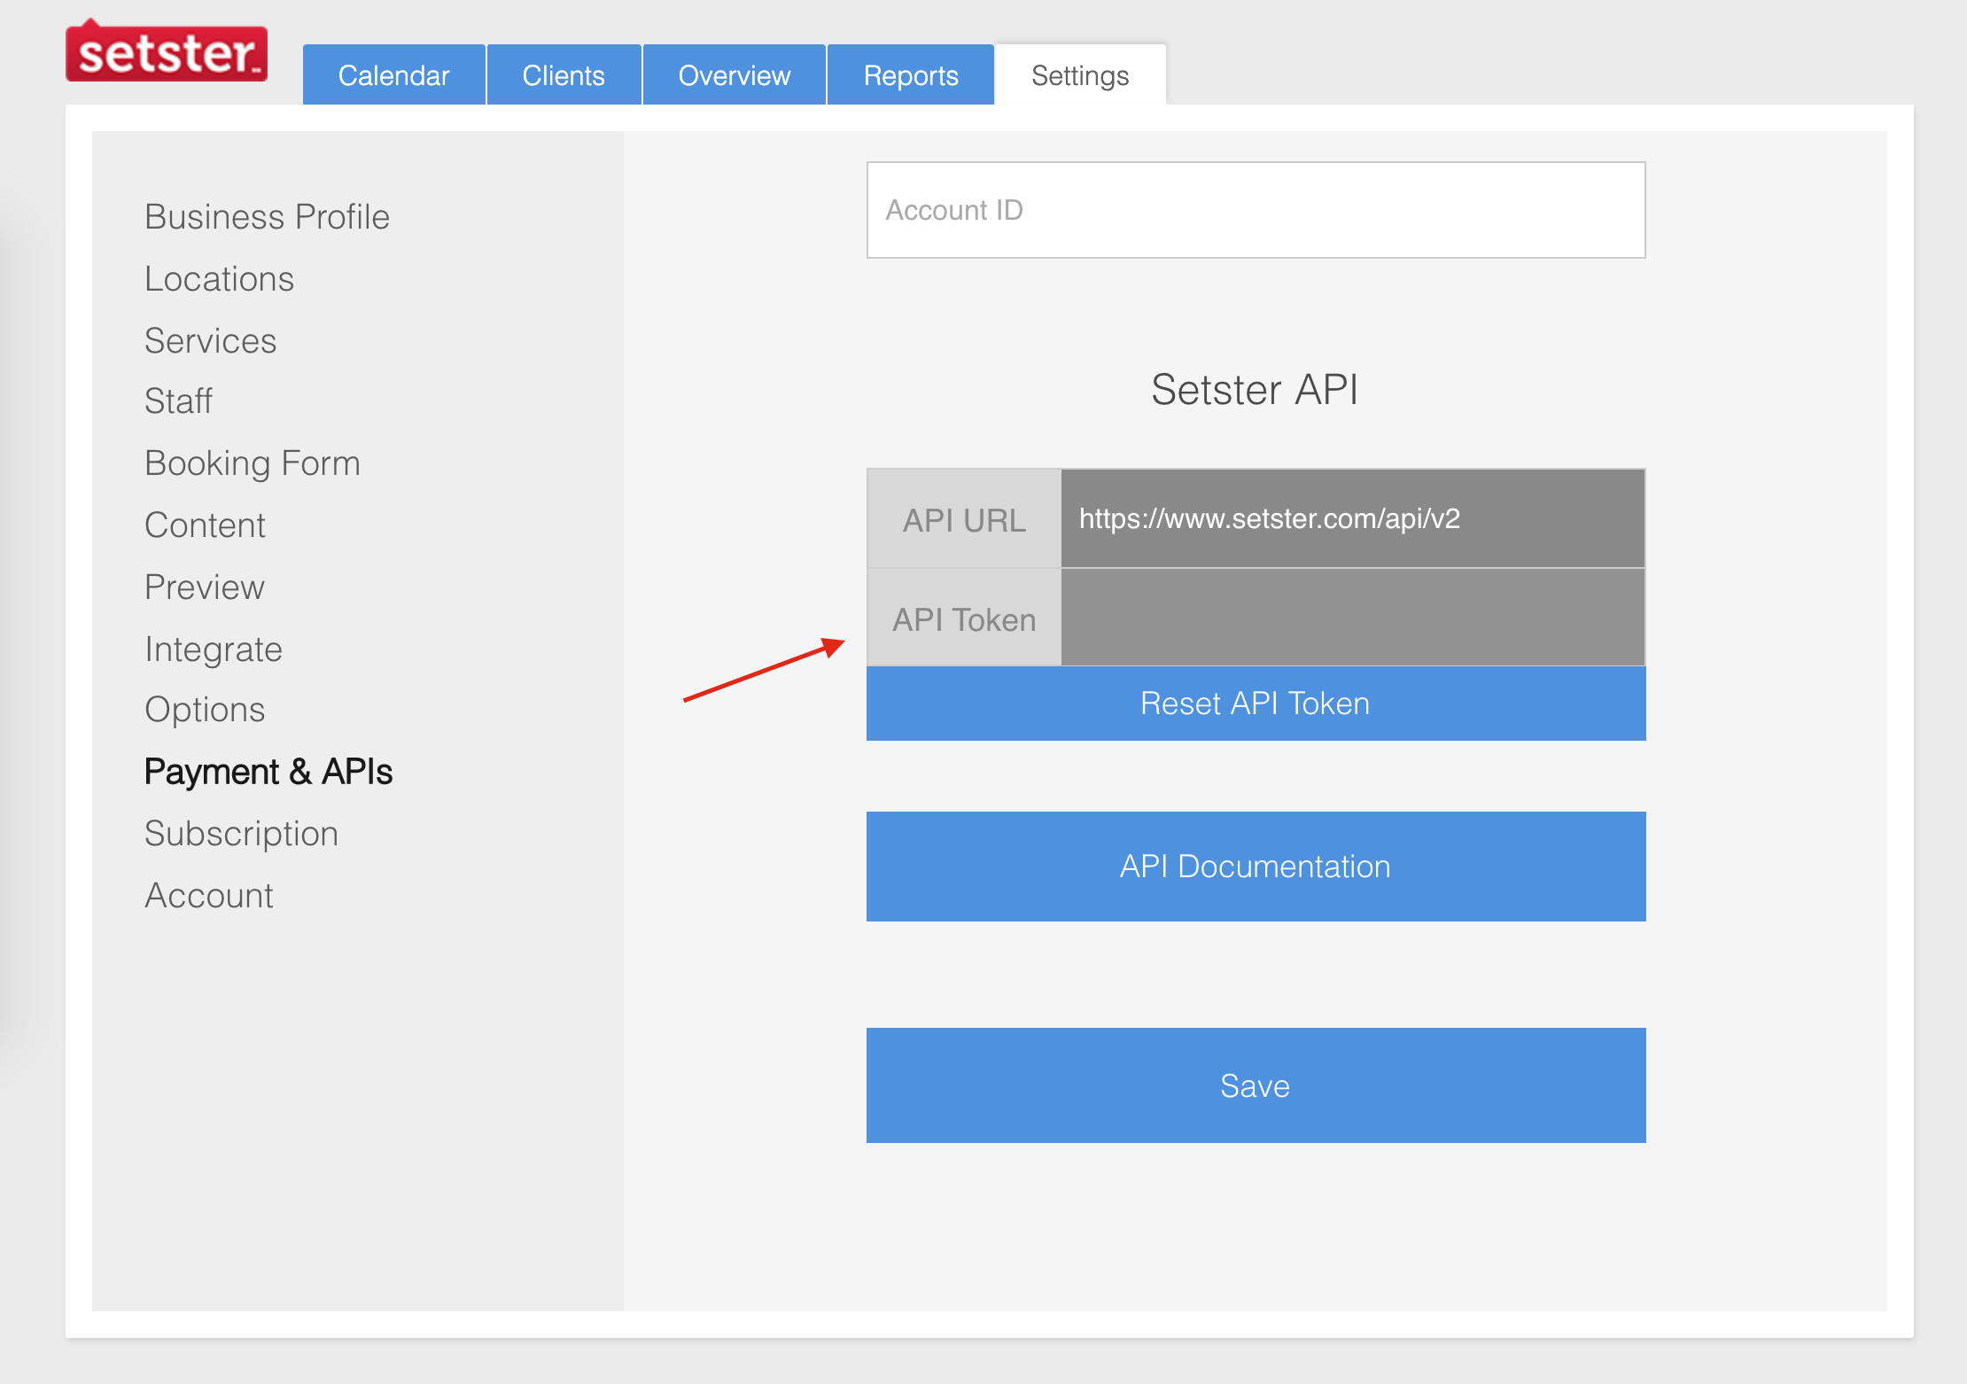
Task: Open the Reports tab
Action: point(910,74)
